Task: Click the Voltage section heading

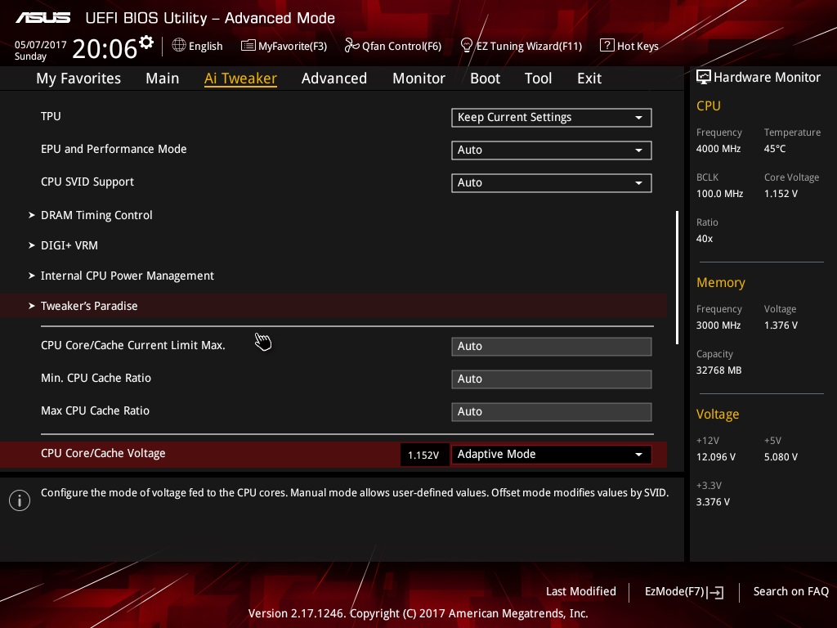Action: coord(718,415)
